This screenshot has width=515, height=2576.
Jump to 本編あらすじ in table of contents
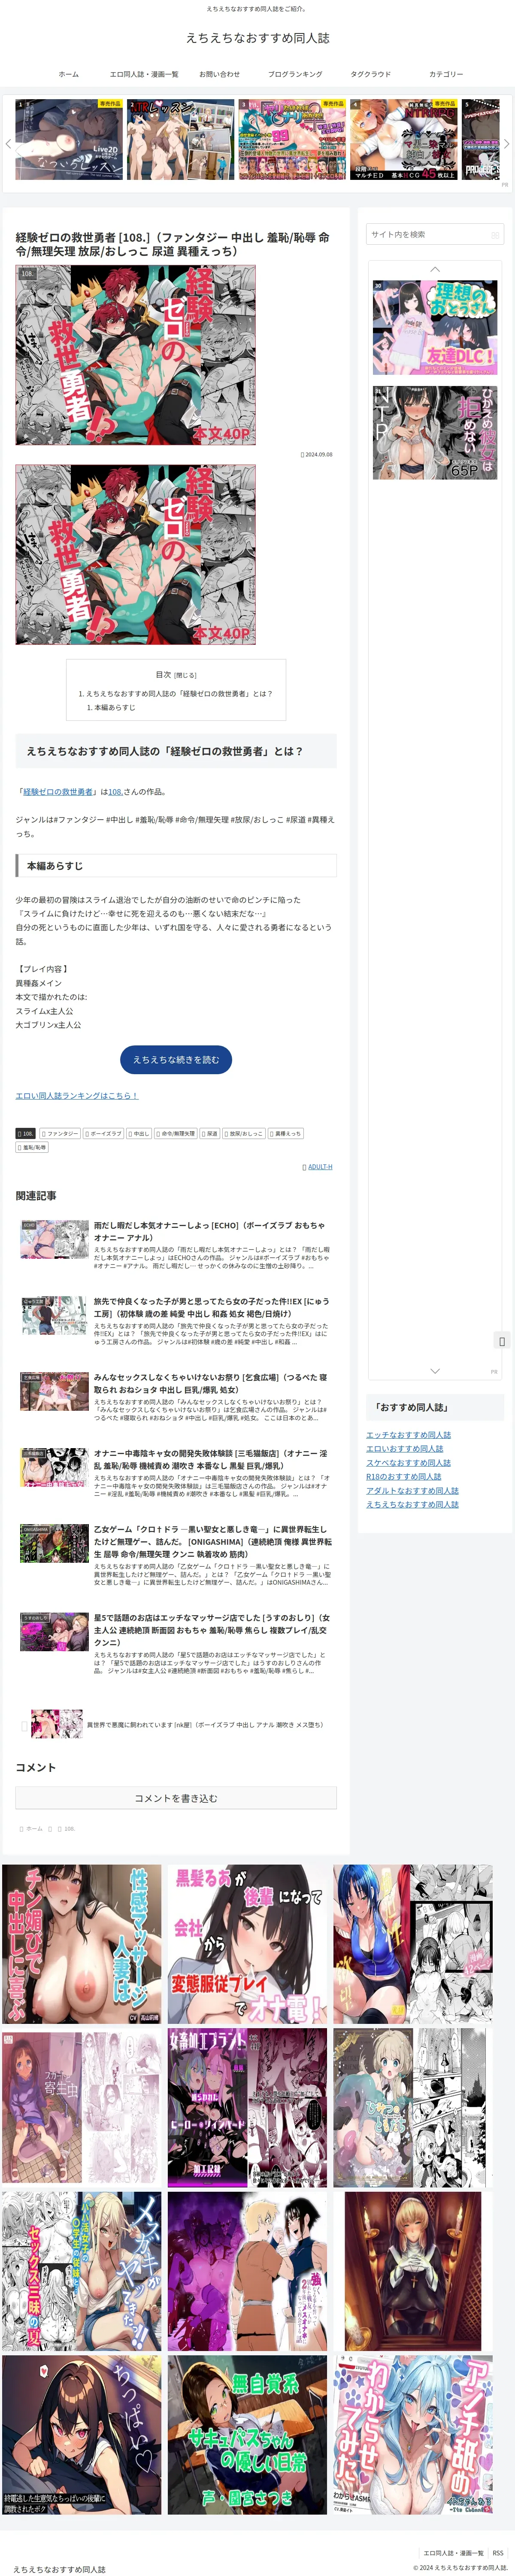(115, 707)
